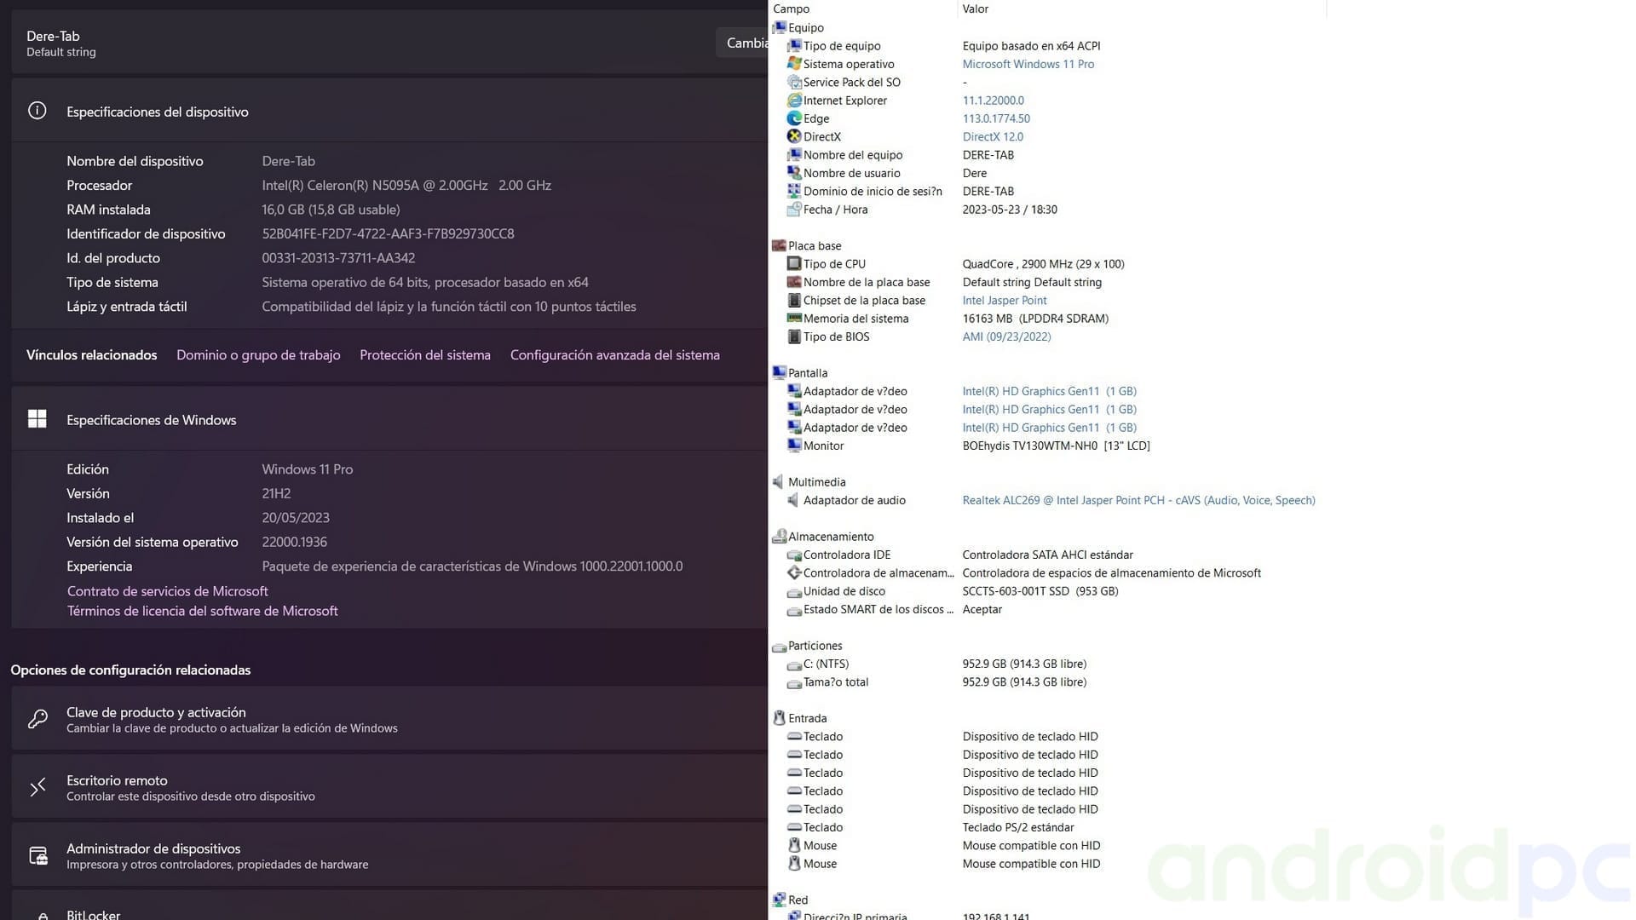Open Protección del sistema link

425,355
